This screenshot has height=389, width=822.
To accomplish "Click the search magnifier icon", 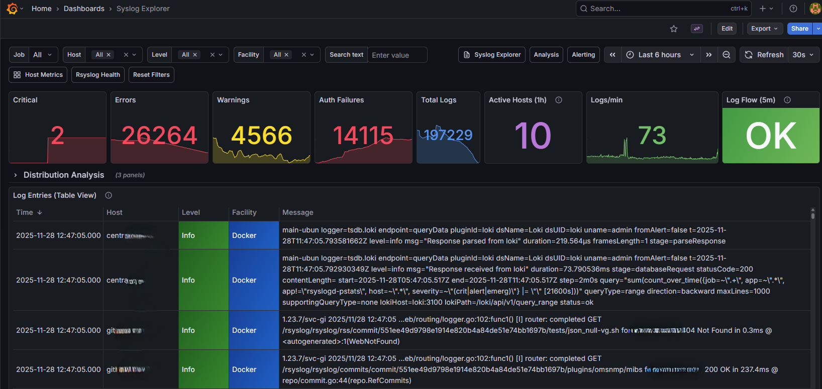I will click(584, 9).
